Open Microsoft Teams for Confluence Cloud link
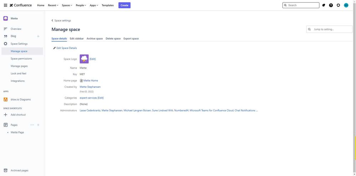The height and width of the screenshot is (176, 356). pos(212,111)
